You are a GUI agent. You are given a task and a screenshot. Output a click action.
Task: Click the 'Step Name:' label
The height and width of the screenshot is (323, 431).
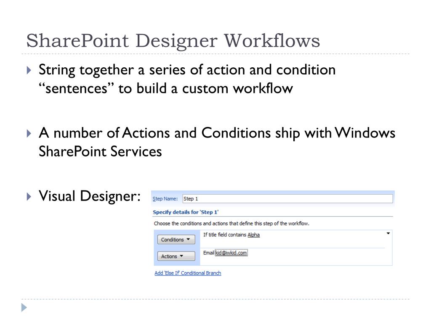[165, 199]
